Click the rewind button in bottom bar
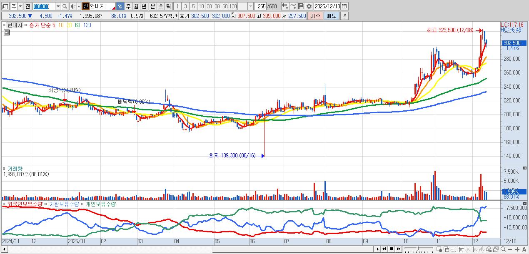 point(384,249)
